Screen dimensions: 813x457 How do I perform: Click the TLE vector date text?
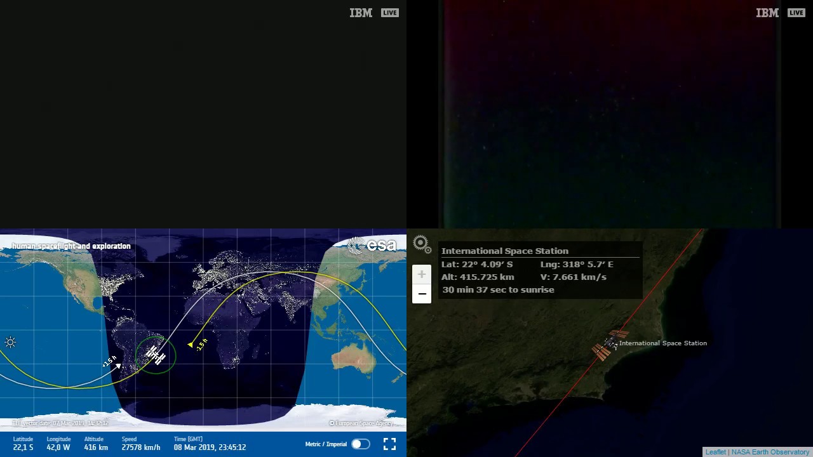click(60, 423)
